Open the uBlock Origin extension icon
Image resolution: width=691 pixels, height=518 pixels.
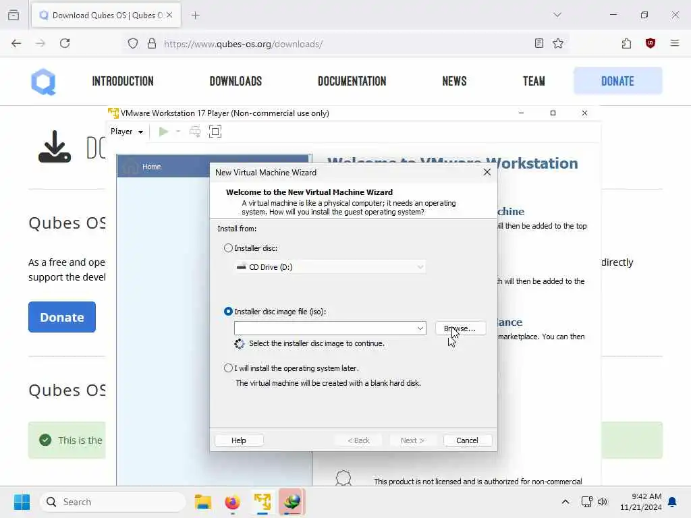[x=650, y=43]
